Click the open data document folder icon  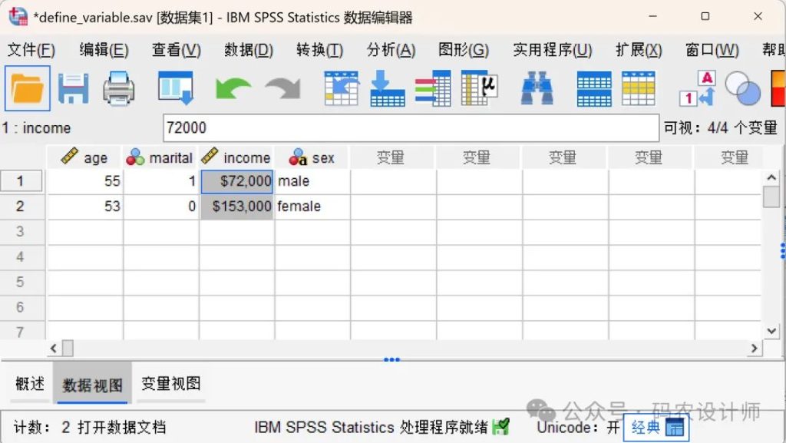[28, 88]
